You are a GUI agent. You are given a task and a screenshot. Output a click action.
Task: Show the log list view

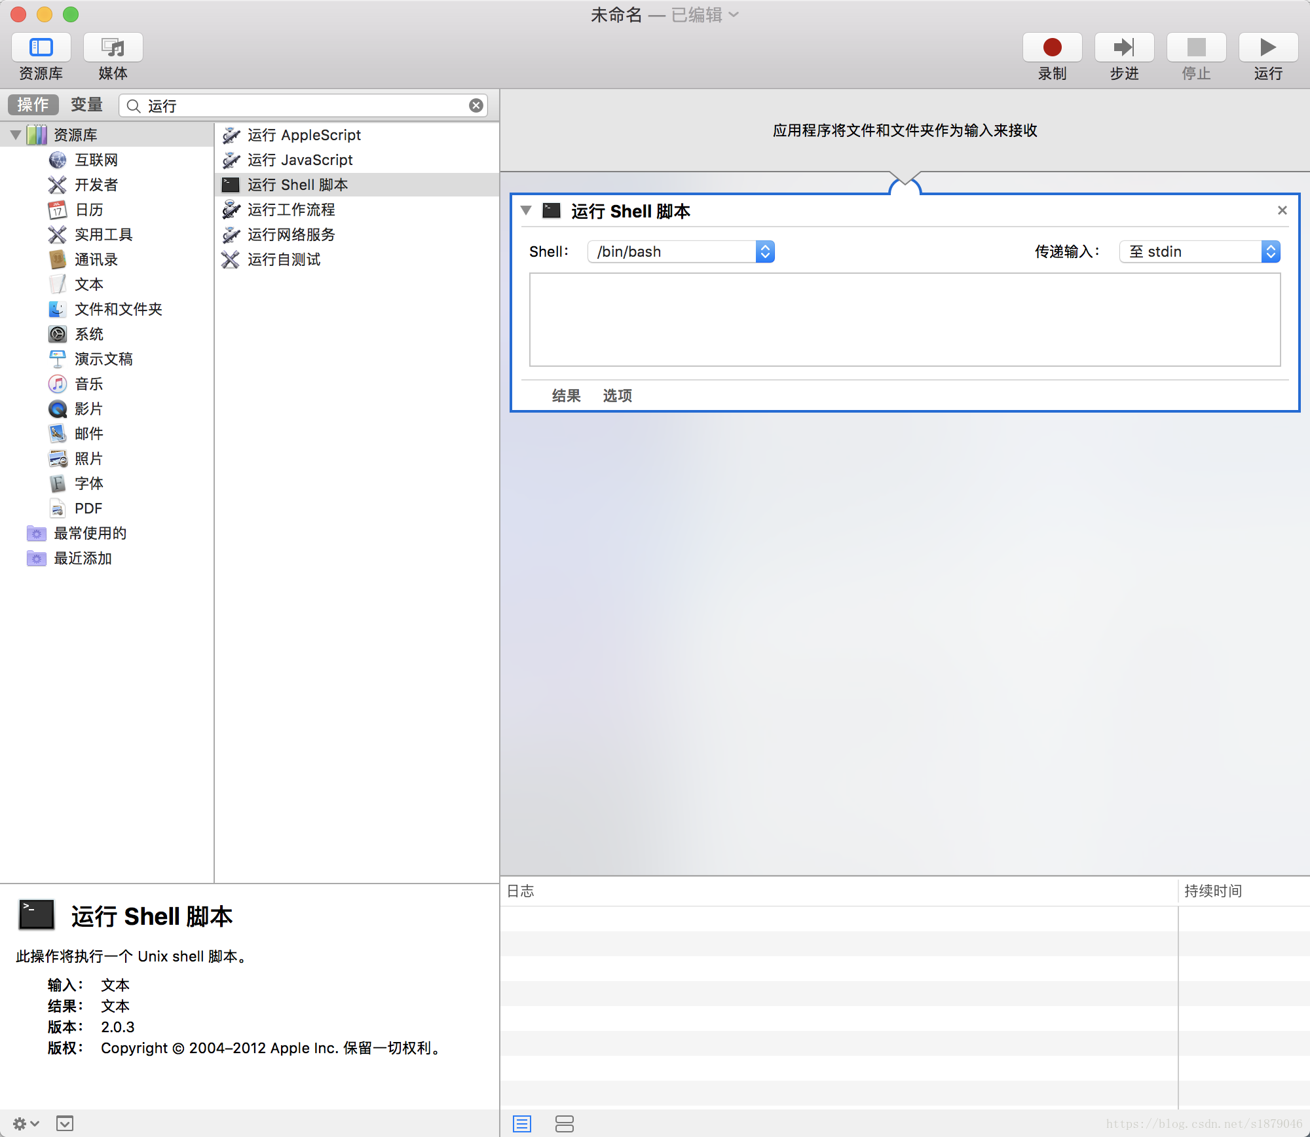coord(522,1124)
